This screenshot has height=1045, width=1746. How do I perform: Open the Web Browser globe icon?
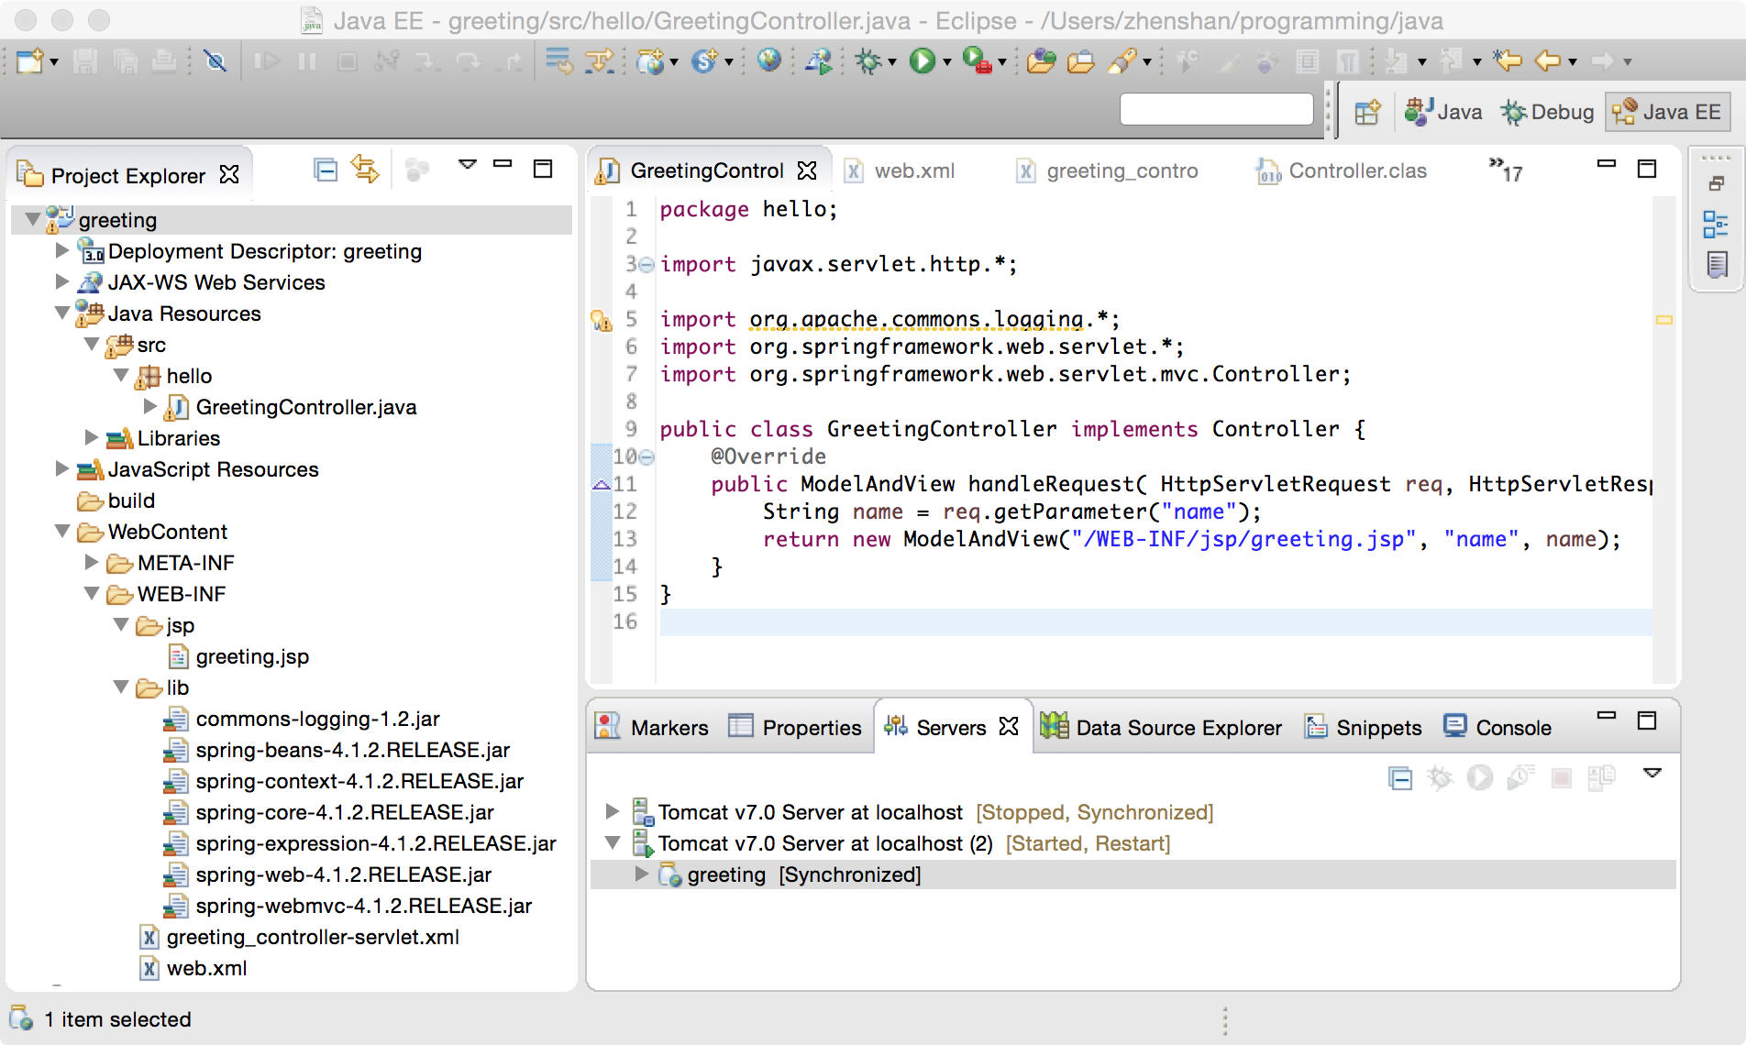coord(768,60)
